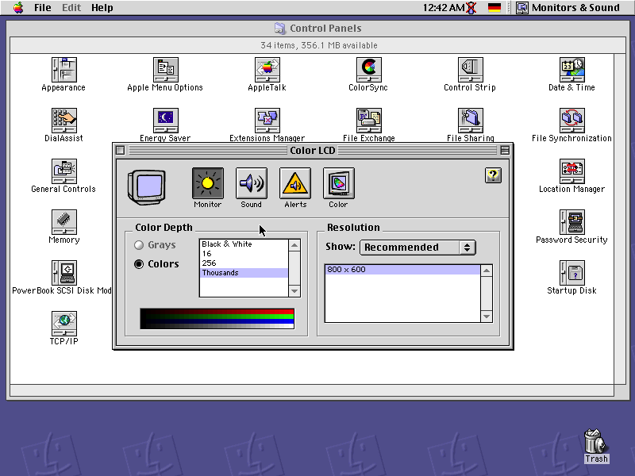Collapse the Color LCD window with windowshade box
This screenshot has width=635, height=476.
(x=505, y=151)
